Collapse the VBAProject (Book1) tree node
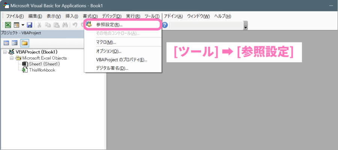Image resolution: width=338 pixels, height=150 pixels. click(x=5, y=52)
